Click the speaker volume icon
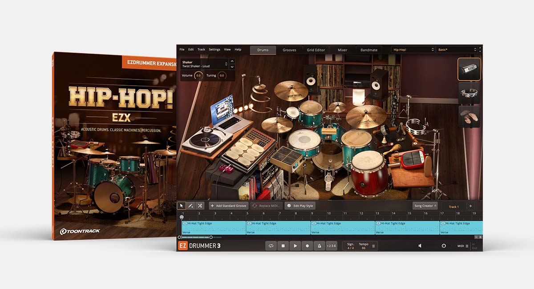 tap(420, 245)
